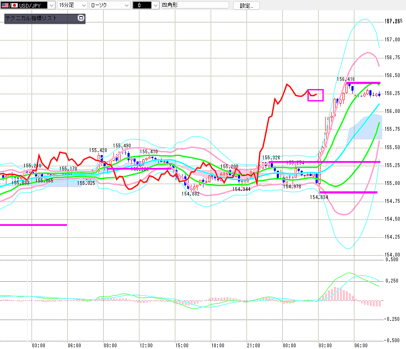The height and width of the screenshot is (349, 406).
Task: Click the 154.25 price axis label
Action: (x=392, y=237)
